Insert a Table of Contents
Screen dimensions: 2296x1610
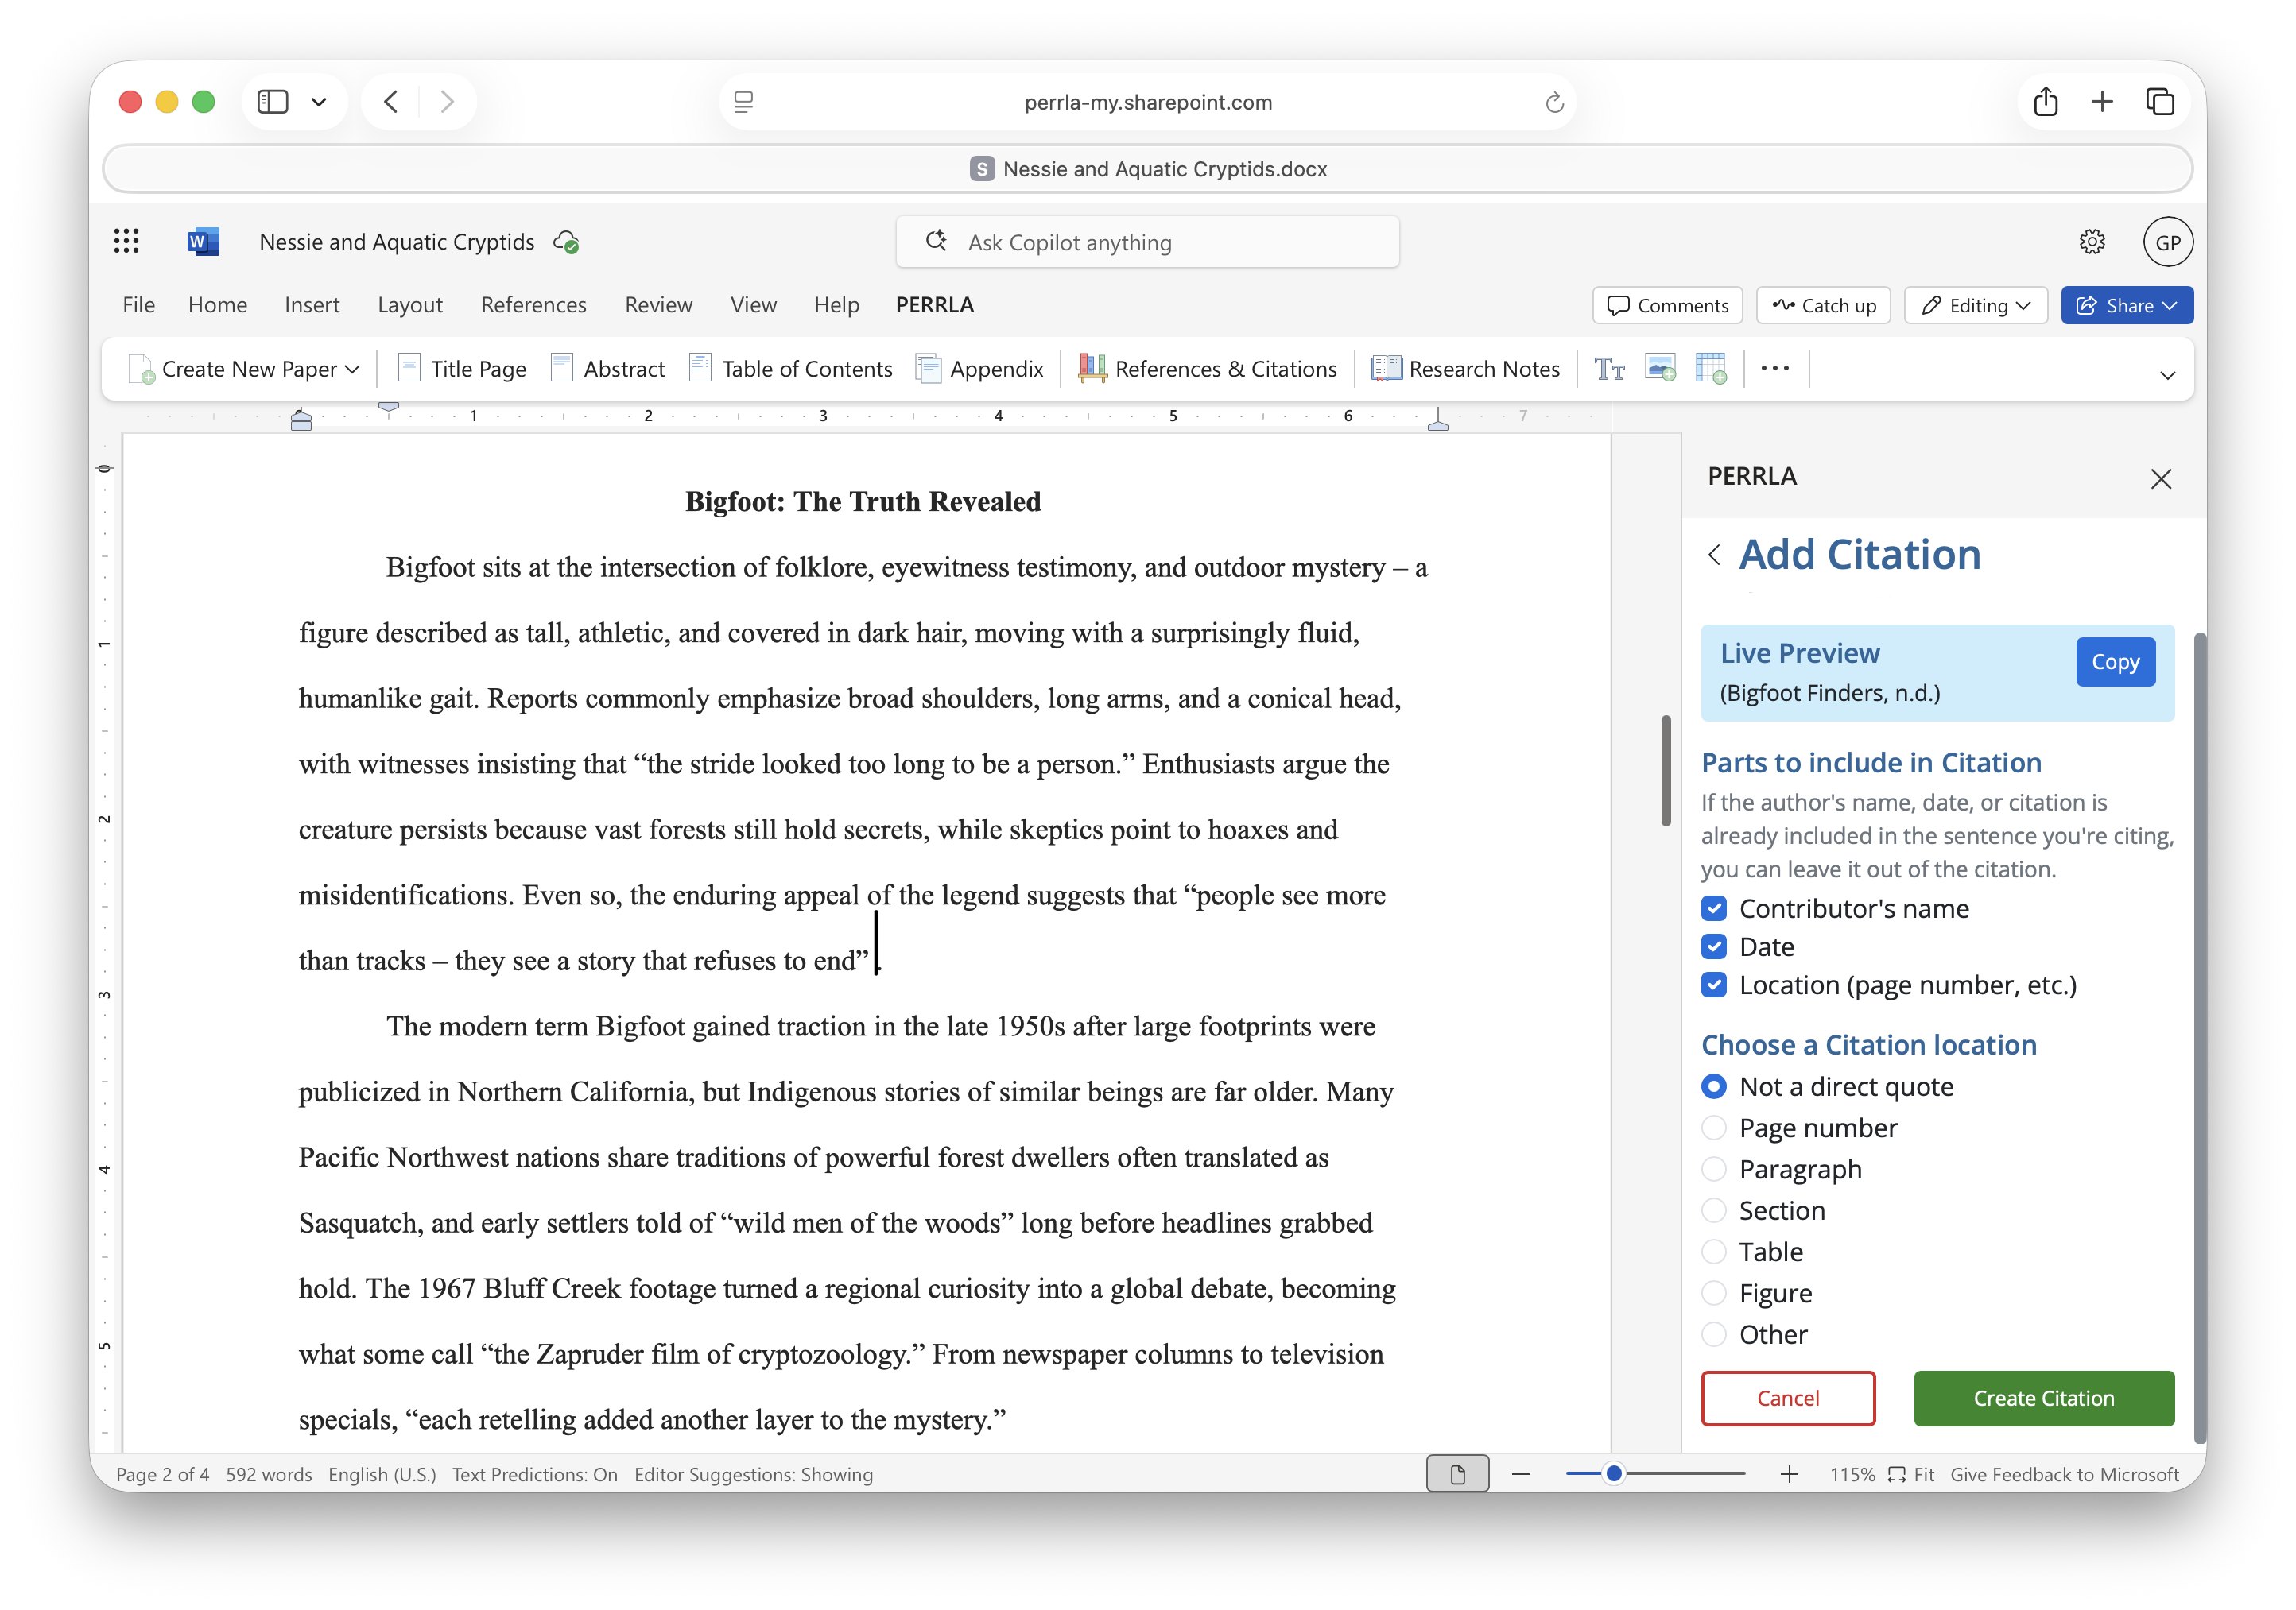[790, 368]
